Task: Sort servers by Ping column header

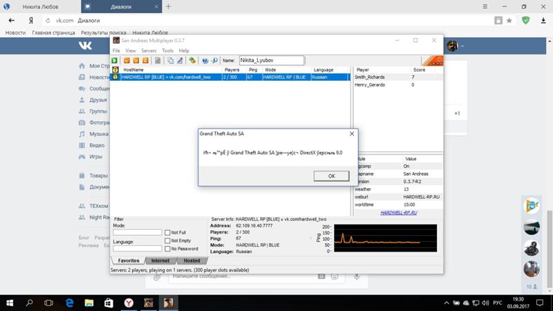Action: coord(253,70)
